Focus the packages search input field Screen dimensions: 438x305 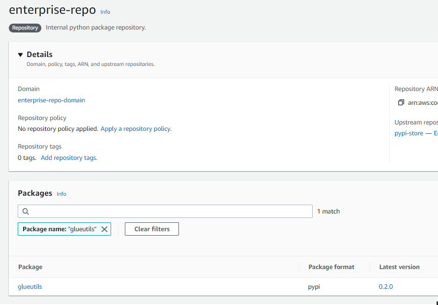[x=165, y=211]
